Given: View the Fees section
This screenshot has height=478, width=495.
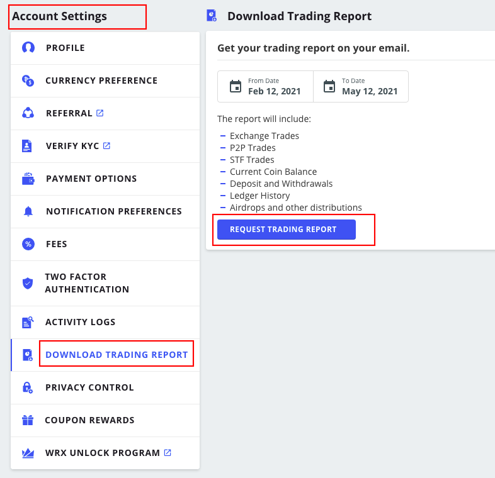Looking at the screenshot, I should click(105, 244).
